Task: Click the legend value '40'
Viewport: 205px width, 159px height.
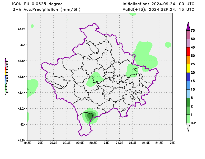Action: (x=193, y=47)
